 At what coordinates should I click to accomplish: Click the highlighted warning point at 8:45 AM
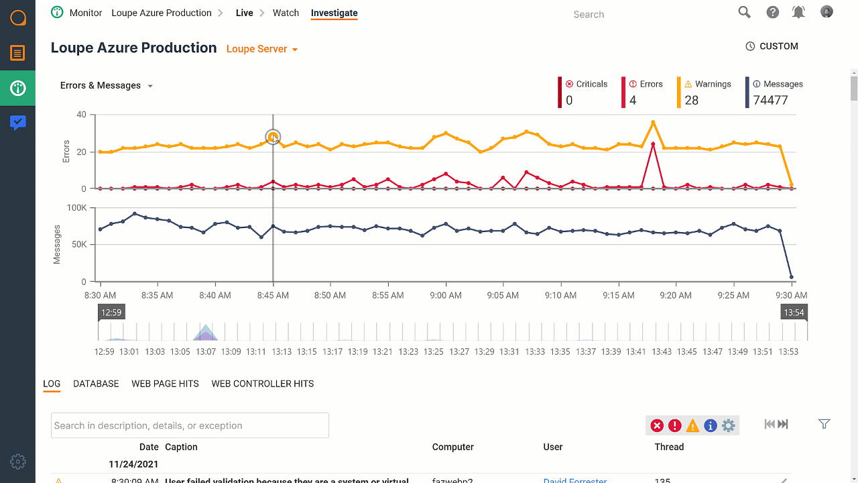tap(273, 137)
